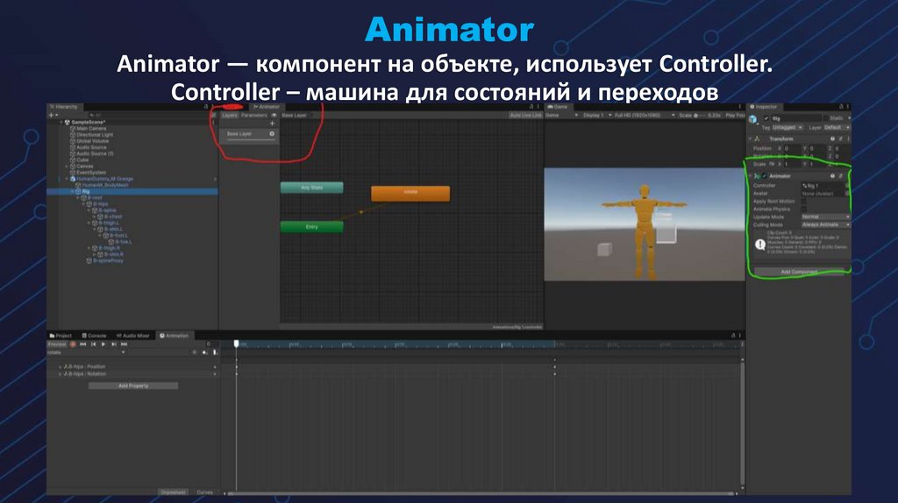Screen dimensions: 898x503
Task: Click the filter by selection icon in Animation
Action: [194, 352]
